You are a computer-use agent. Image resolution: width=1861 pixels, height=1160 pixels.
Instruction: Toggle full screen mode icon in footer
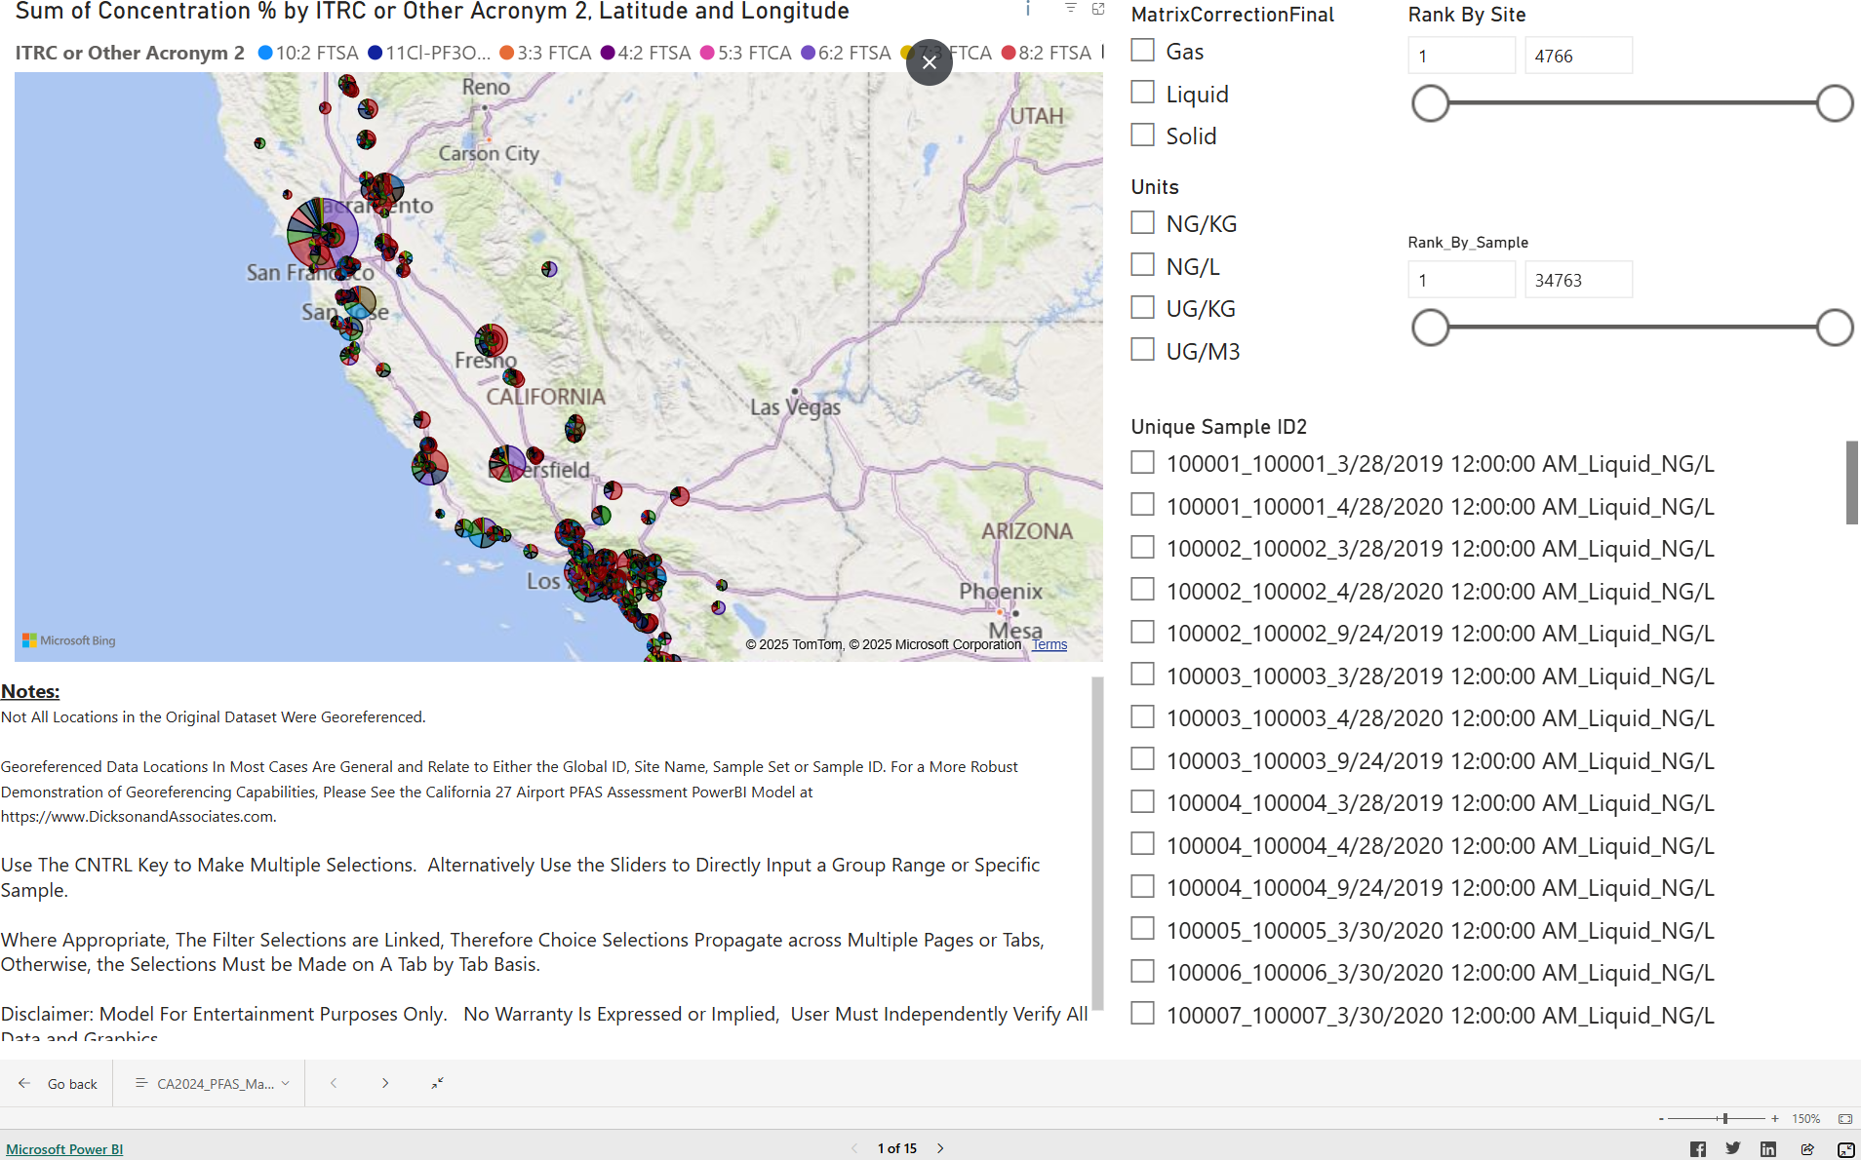click(1845, 1149)
